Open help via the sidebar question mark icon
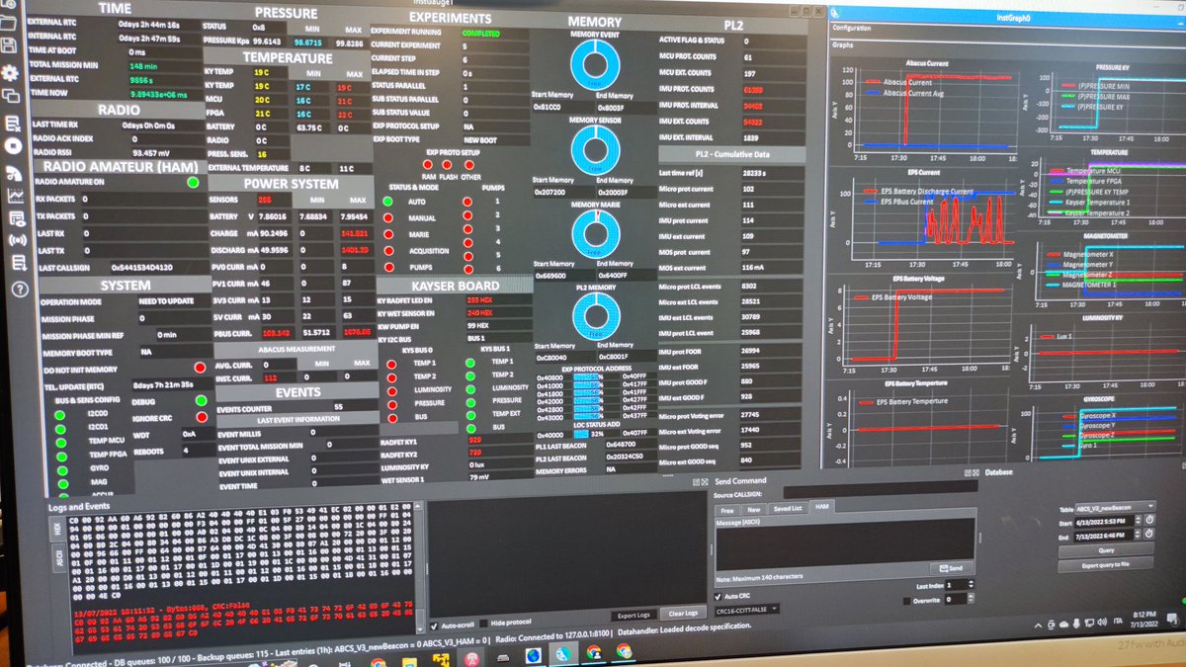This screenshot has width=1186, height=667. pos(19,290)
